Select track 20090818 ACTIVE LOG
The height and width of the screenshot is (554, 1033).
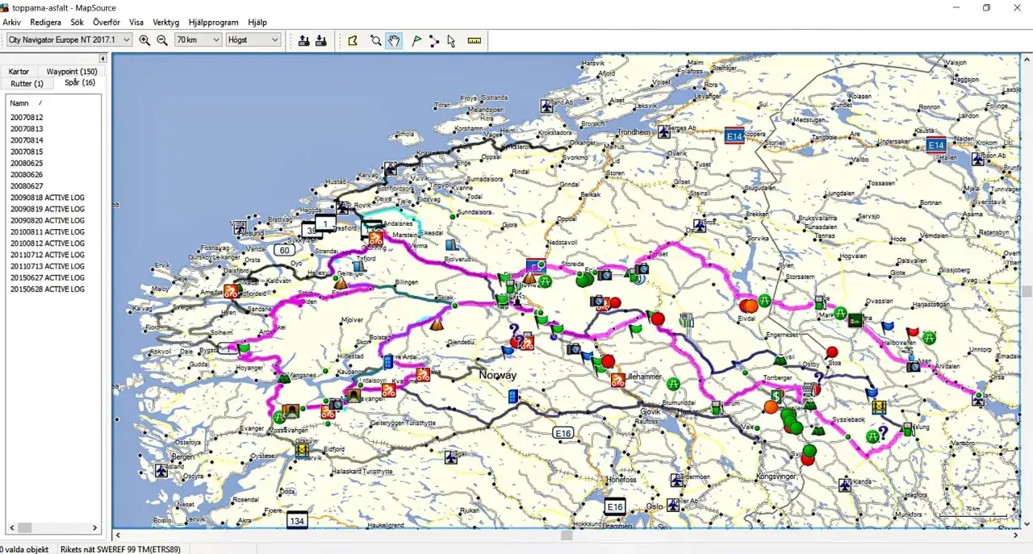coord(48,198)
